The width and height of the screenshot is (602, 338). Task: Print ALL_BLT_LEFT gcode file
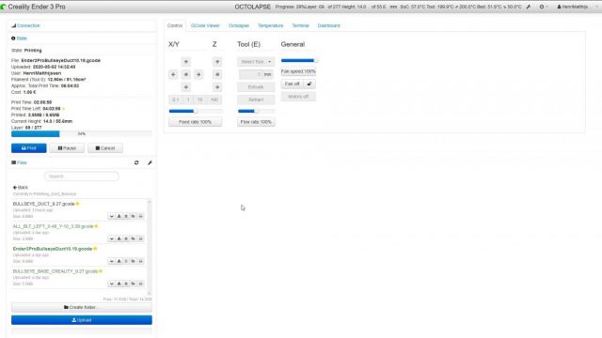coord(140,238)
